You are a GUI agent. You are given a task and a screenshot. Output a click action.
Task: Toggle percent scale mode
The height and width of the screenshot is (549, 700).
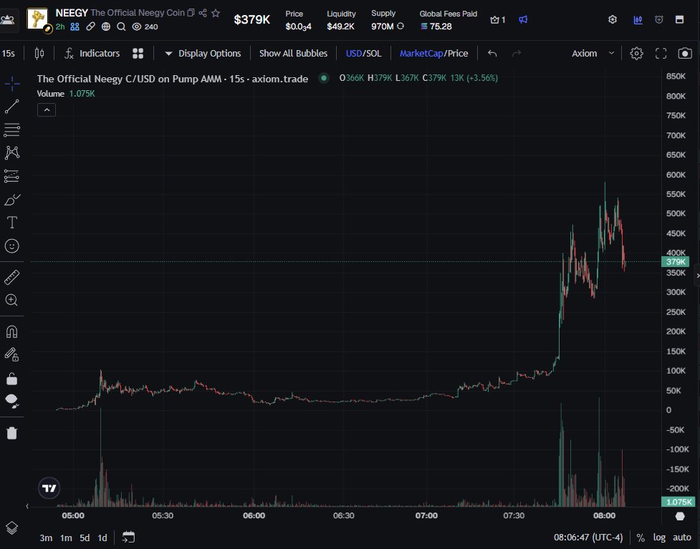coord(641,538)
